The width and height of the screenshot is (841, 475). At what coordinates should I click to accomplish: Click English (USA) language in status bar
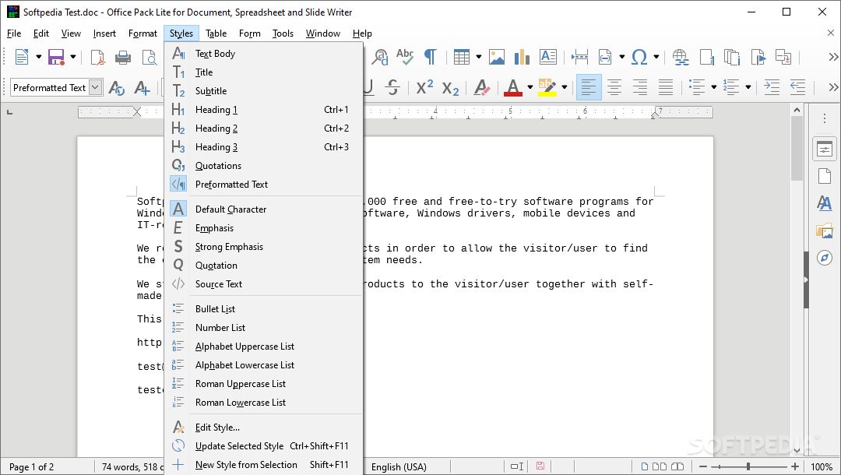pos(399,467)
